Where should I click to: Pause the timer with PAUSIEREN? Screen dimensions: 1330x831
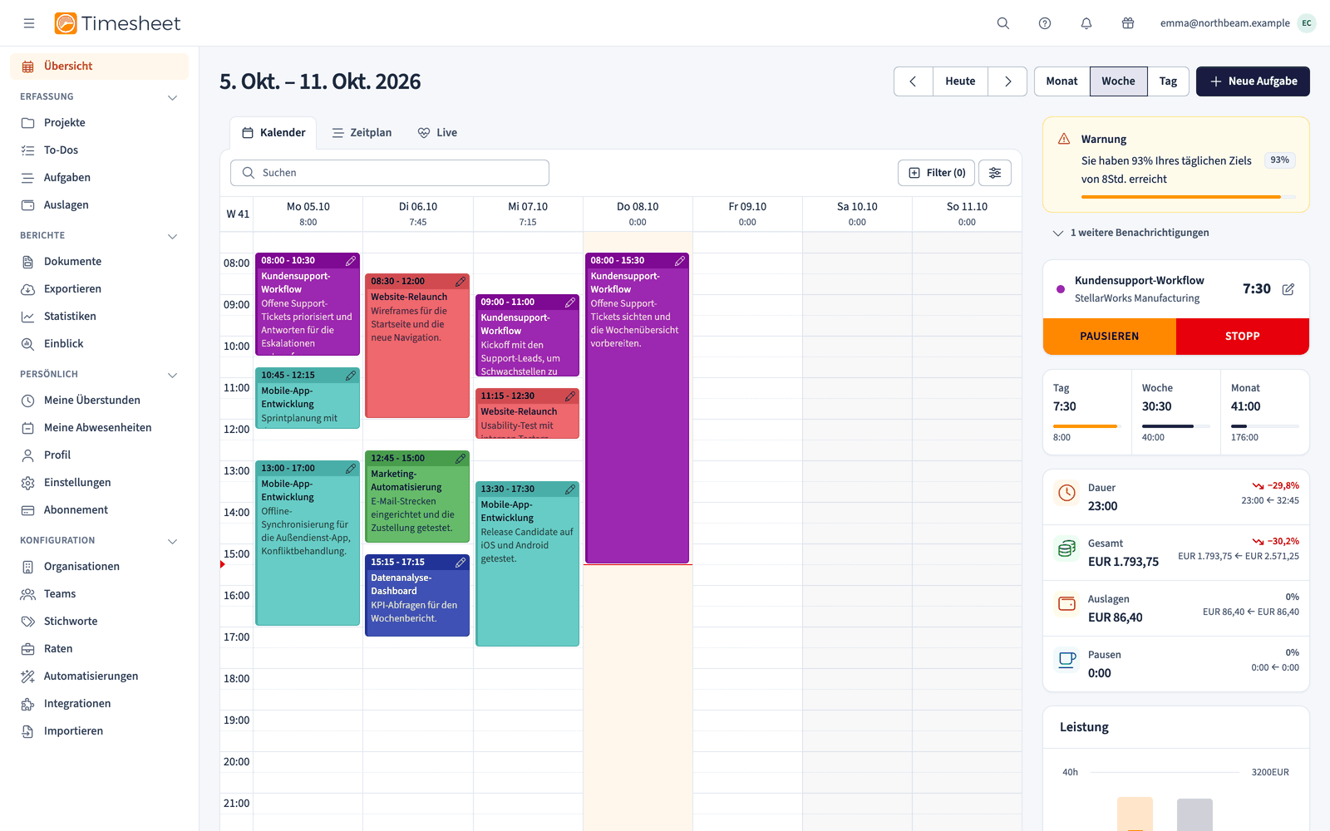[1110, 337]
